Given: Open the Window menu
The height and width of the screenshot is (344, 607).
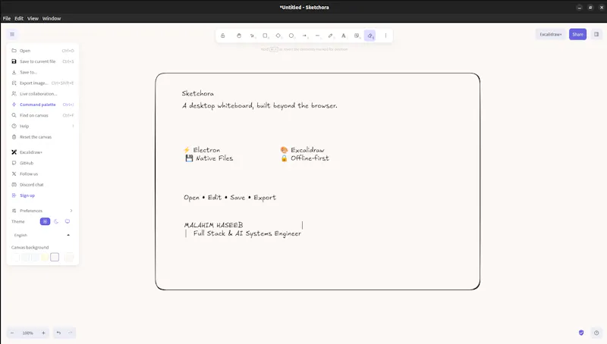Looking at the screenshot, I should [x=52, y=18].
